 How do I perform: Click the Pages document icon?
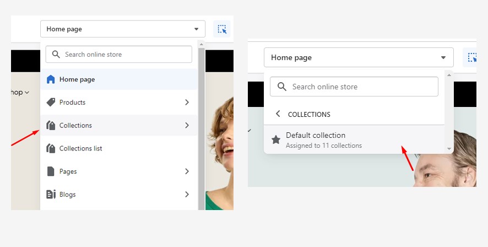tap(51, 171)
